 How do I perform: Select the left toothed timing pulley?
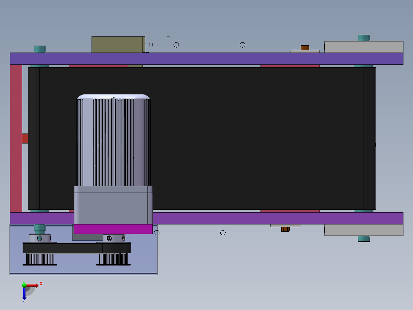(40, 259)
